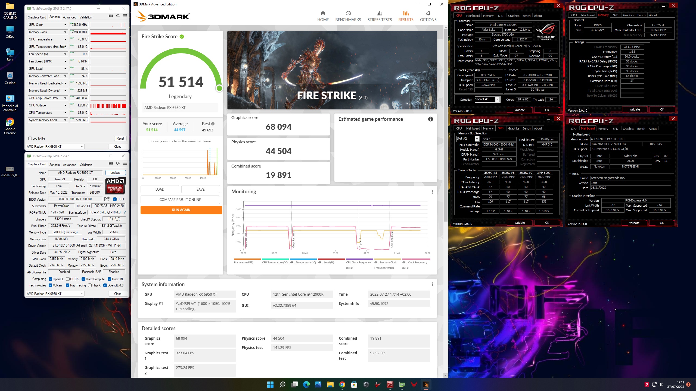Click COMPARE RESULT ONLINE button
Image resolution: width=696 pixels, height=391 pixels.
point(180,200)
